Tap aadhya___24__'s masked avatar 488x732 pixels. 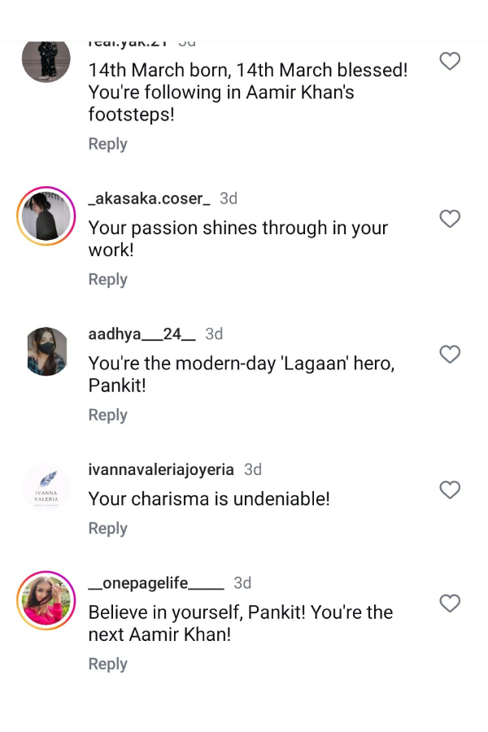tap(46, 351)
